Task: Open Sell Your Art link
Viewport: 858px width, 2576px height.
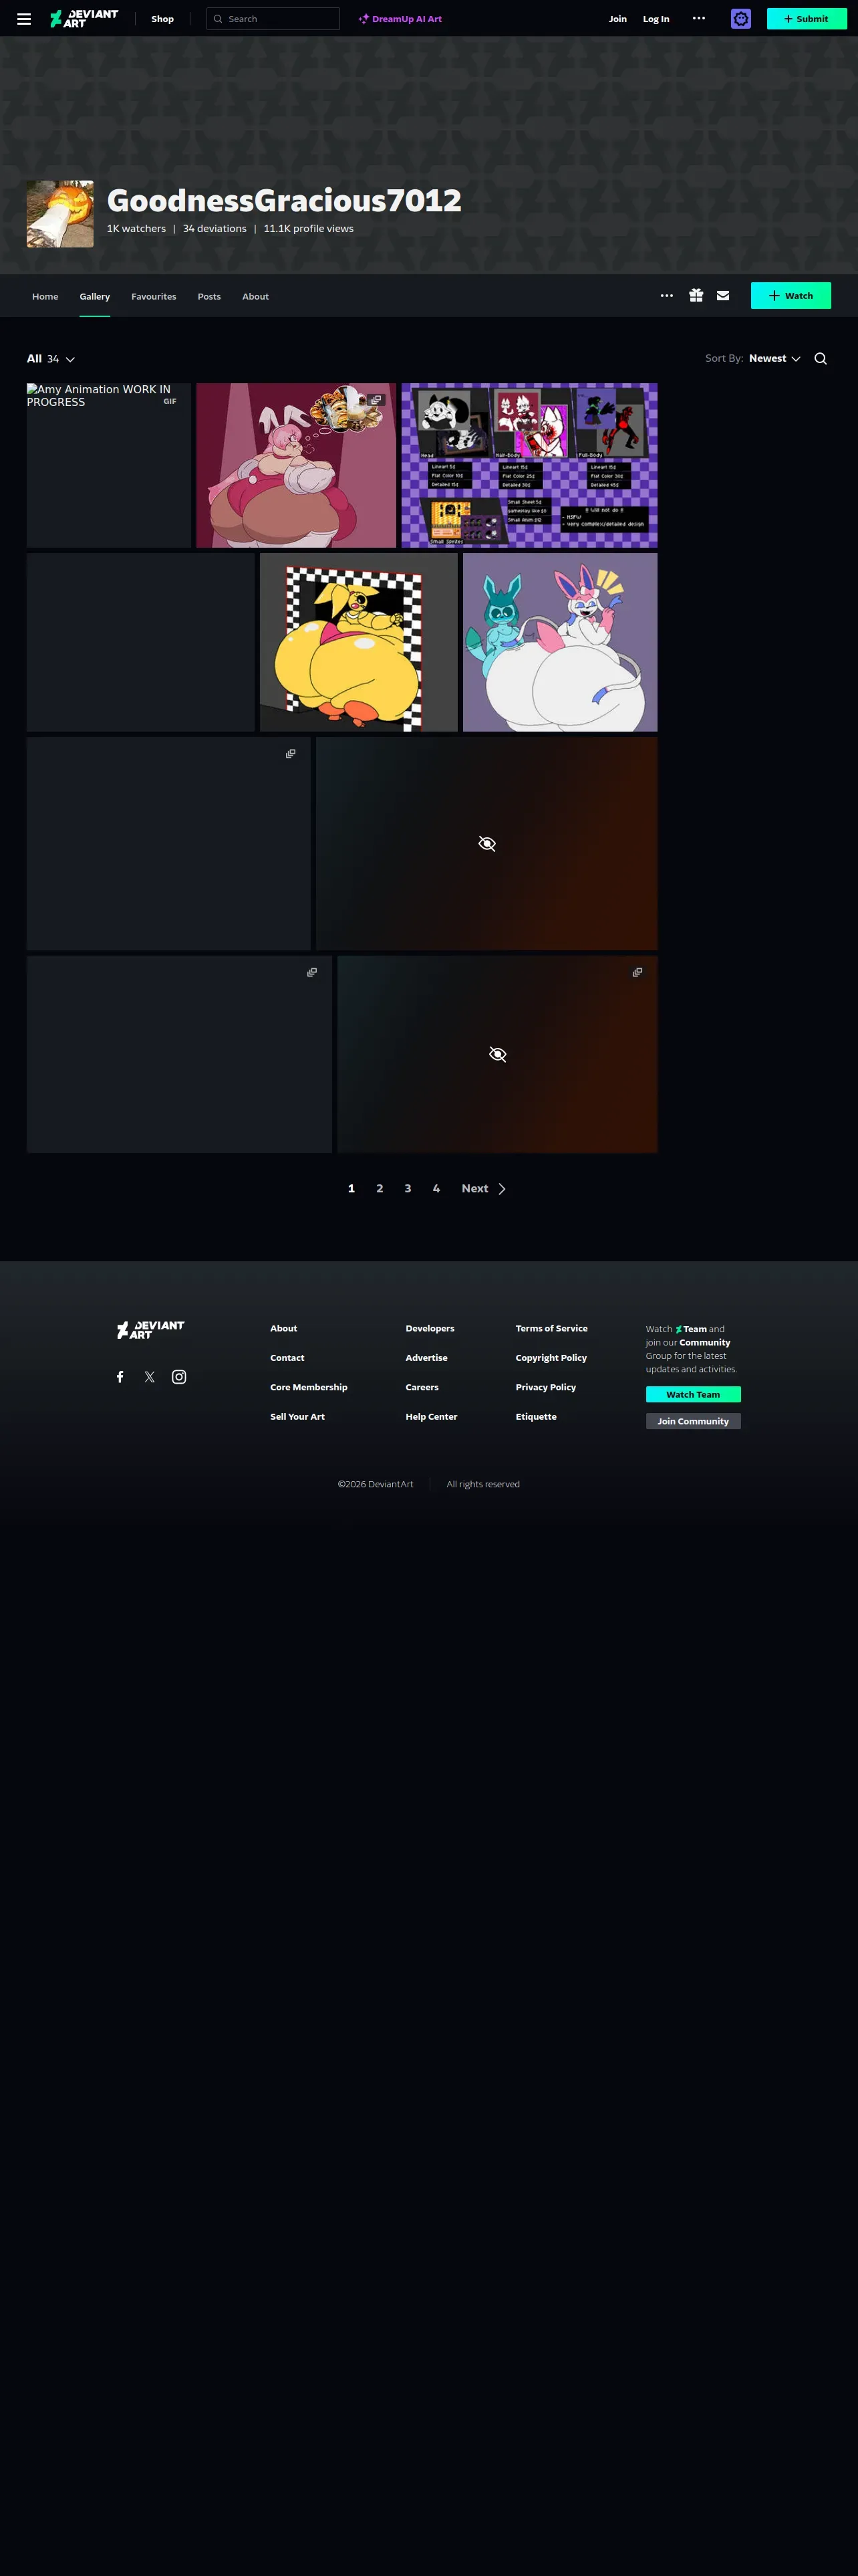Action: pyautogui.click(x=297, y=1416)
